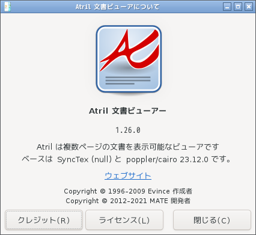Click the title bar text Atril 文書ビューアについて

(118, 7)
